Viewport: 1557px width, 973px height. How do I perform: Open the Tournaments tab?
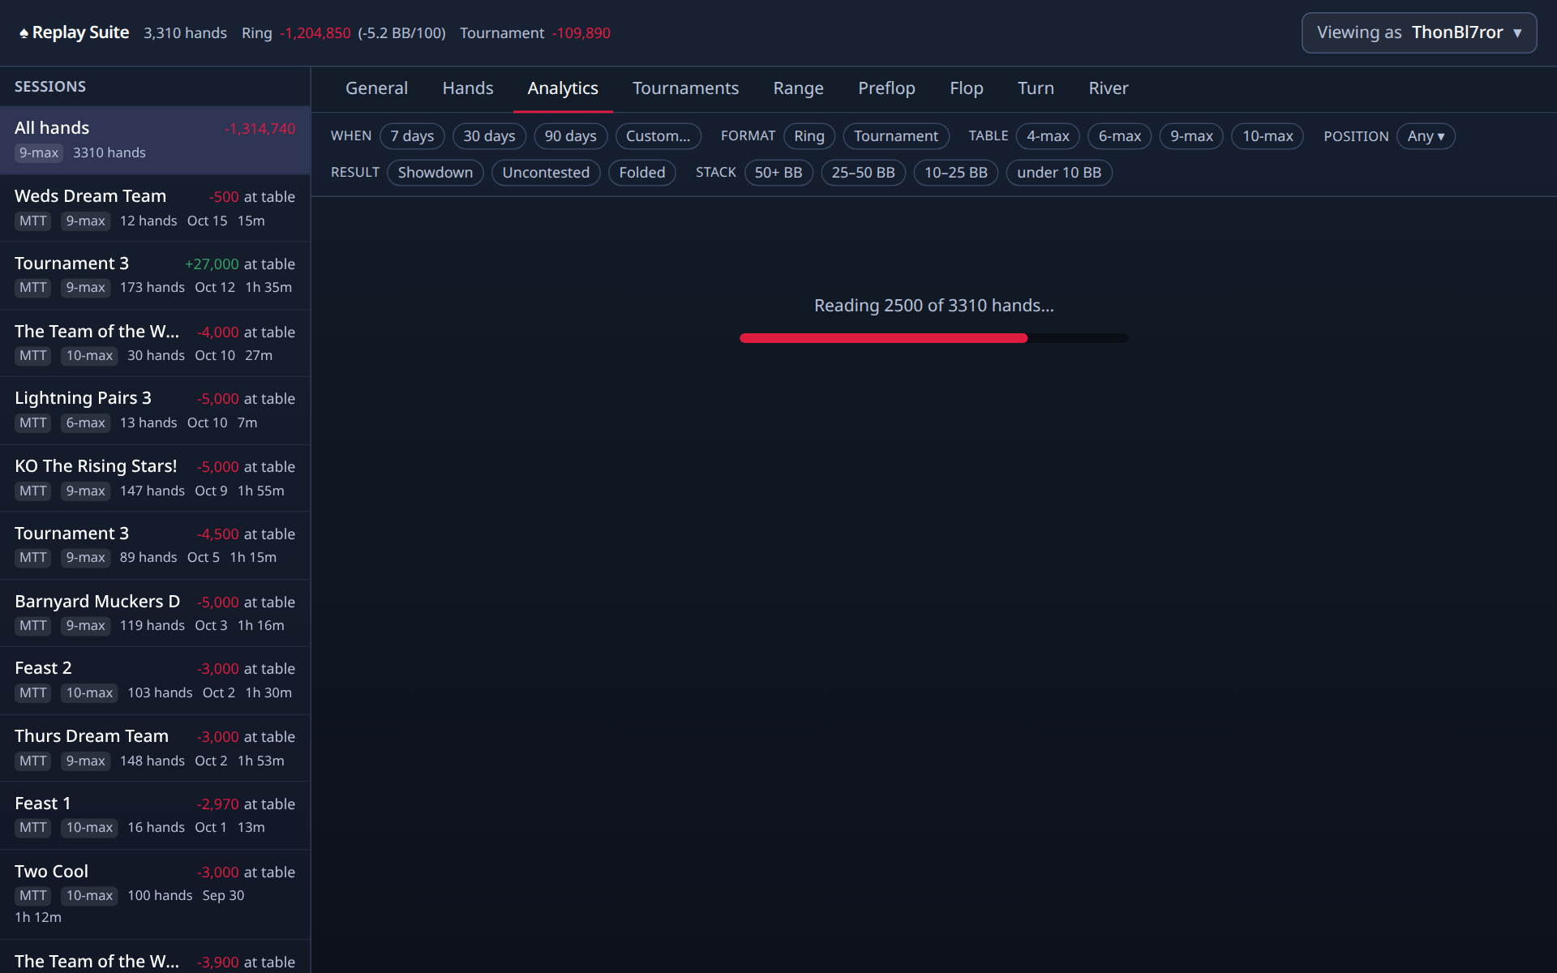(x=685, y=88)
